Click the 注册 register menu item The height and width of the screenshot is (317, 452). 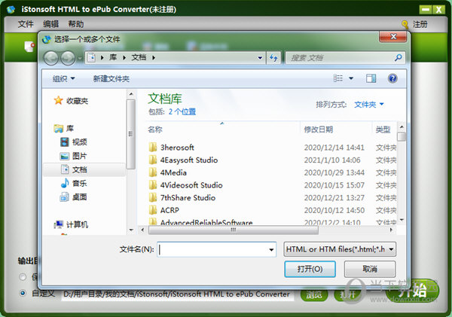(x=420, y=24)
